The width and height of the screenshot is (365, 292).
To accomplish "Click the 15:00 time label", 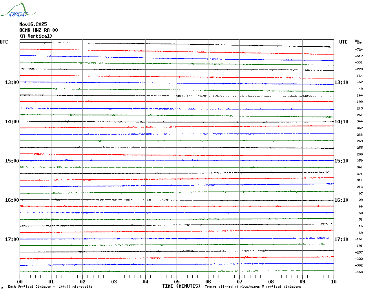I will (x=12, y=161).
